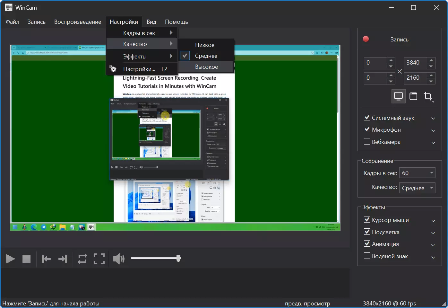Select full screen capture mode icon
The width and height of the screenshot is (448, 308).
click(398, 96)
